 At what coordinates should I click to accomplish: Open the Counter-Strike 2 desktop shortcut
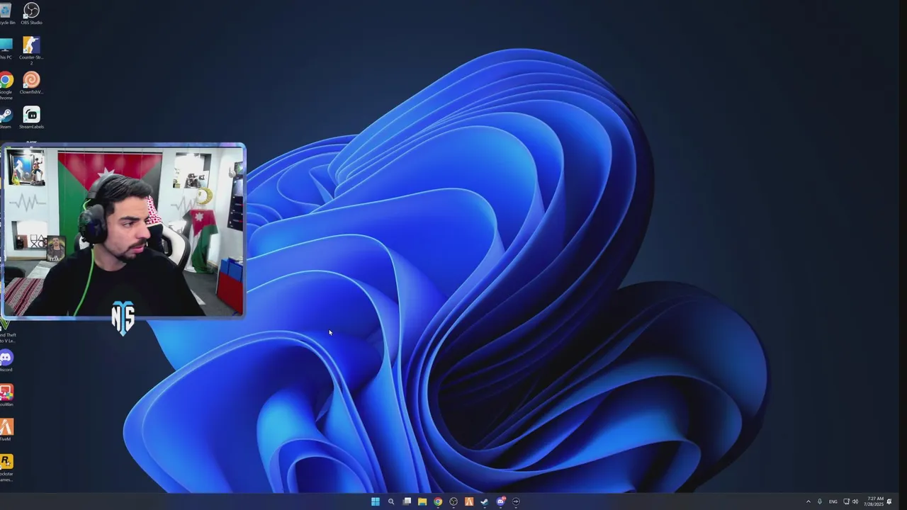31,51
